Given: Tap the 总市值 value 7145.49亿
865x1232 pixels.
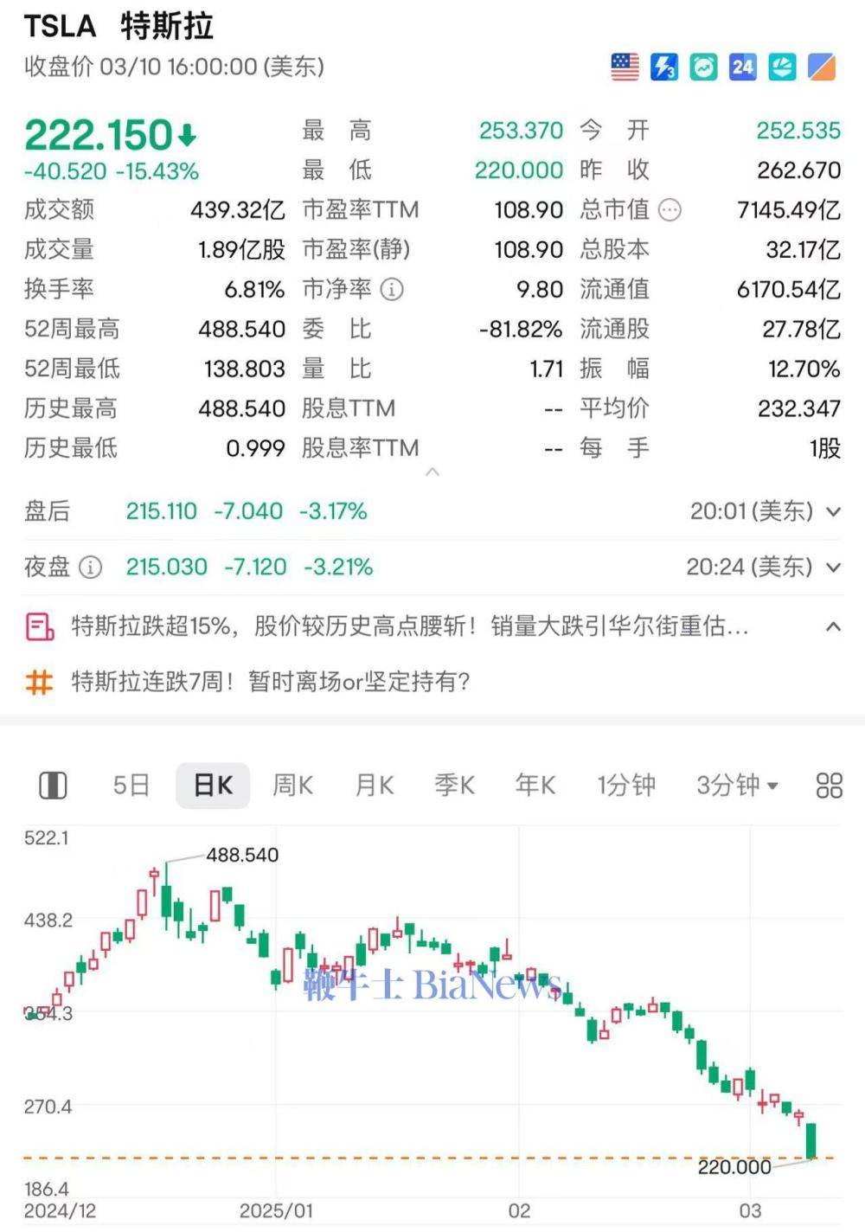Looking at the screenshot, I should 788,210.
